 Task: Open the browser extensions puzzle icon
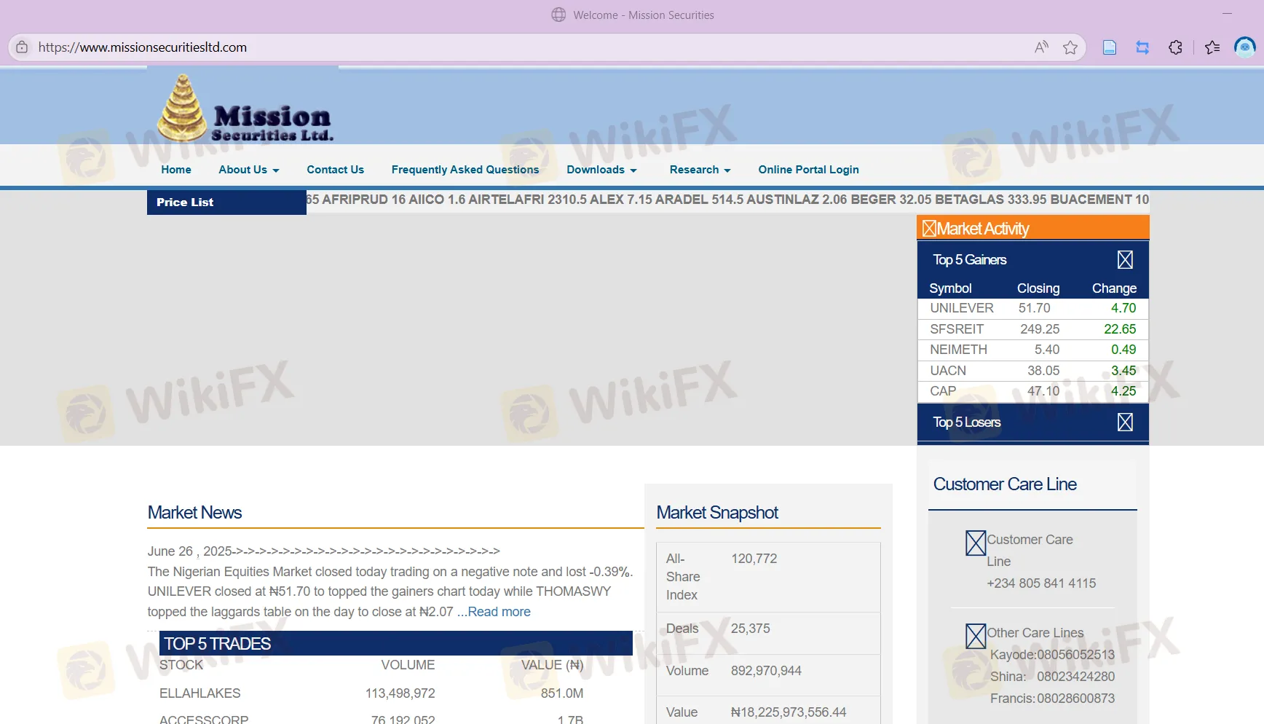click(x=1175, y=47)
